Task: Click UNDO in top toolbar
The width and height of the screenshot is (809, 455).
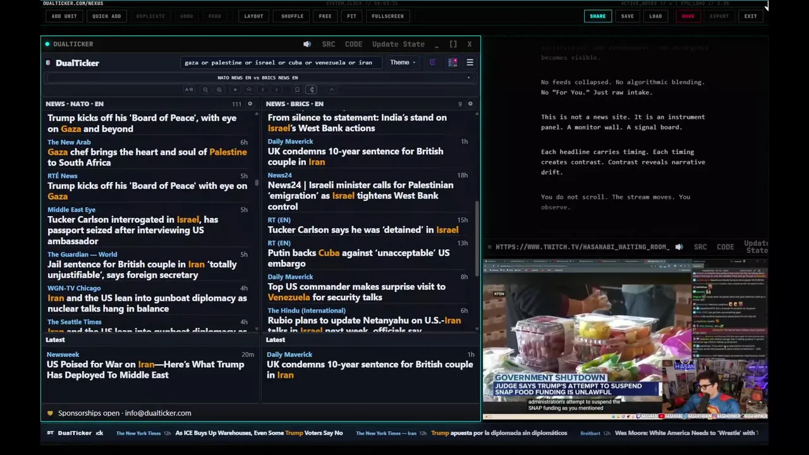Action: tap(186, 16)
